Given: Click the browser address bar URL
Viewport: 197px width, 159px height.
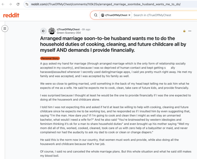Looking at the screenshot, I should pyautogui.click(x=106, y=4).
